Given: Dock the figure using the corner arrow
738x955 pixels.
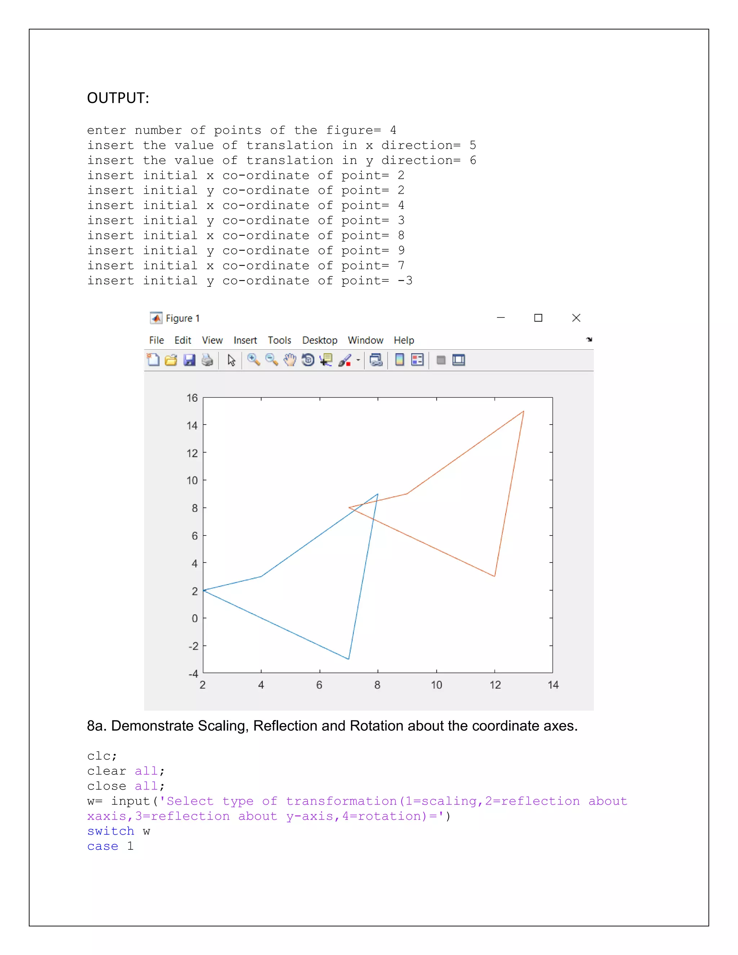Looking at the screenshot, I should (x=589, y=339).
